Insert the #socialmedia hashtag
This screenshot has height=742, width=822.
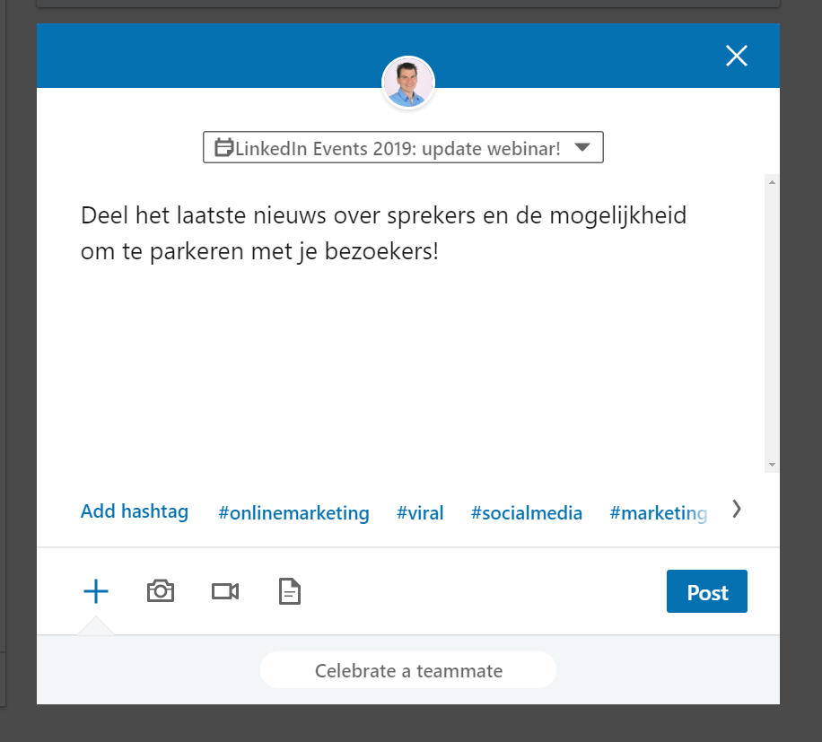(527, 512)
